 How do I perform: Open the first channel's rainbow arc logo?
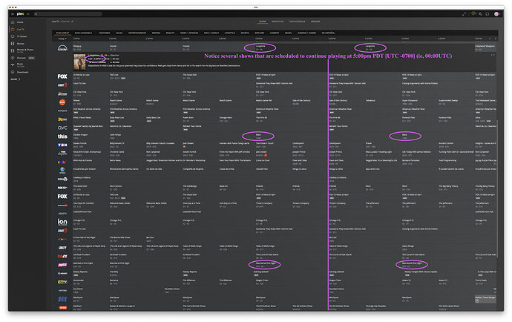(x=62, y=48)
